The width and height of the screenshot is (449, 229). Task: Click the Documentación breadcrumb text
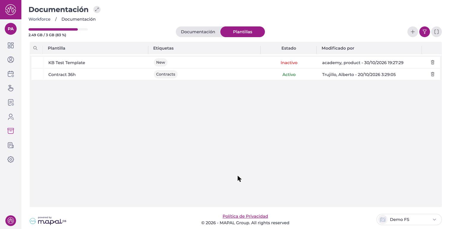78,19
